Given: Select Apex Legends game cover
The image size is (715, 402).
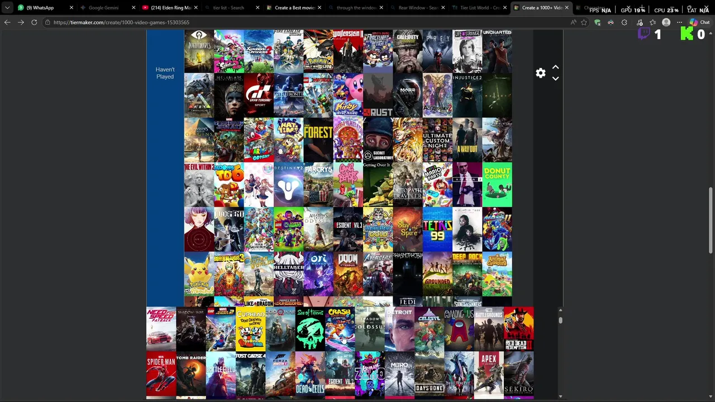Looking at the screenshot, I should tap(489, 374).
